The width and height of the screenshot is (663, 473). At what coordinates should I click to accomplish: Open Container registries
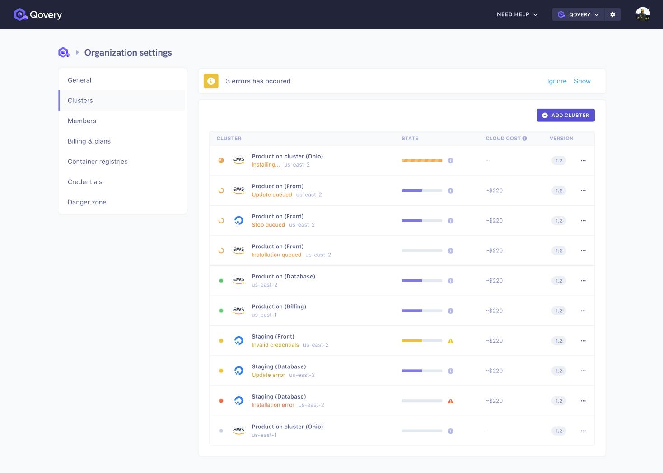point(122,162)
